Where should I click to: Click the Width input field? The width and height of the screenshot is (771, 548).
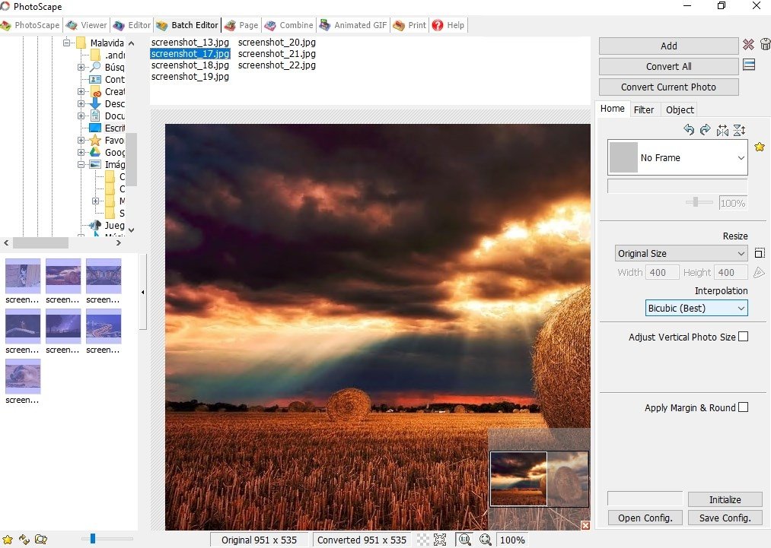click(x=662, y=272)
